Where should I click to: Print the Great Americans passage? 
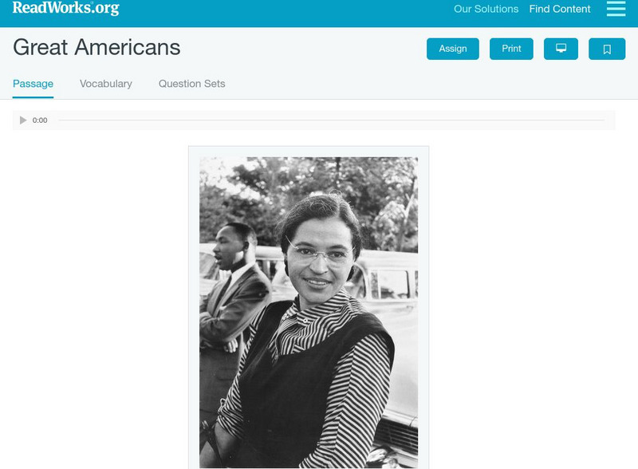[511, 49]
